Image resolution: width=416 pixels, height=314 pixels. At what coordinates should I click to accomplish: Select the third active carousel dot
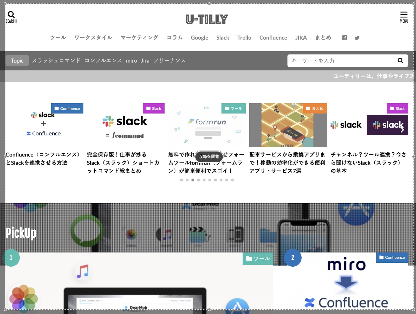tap(193, 180)
